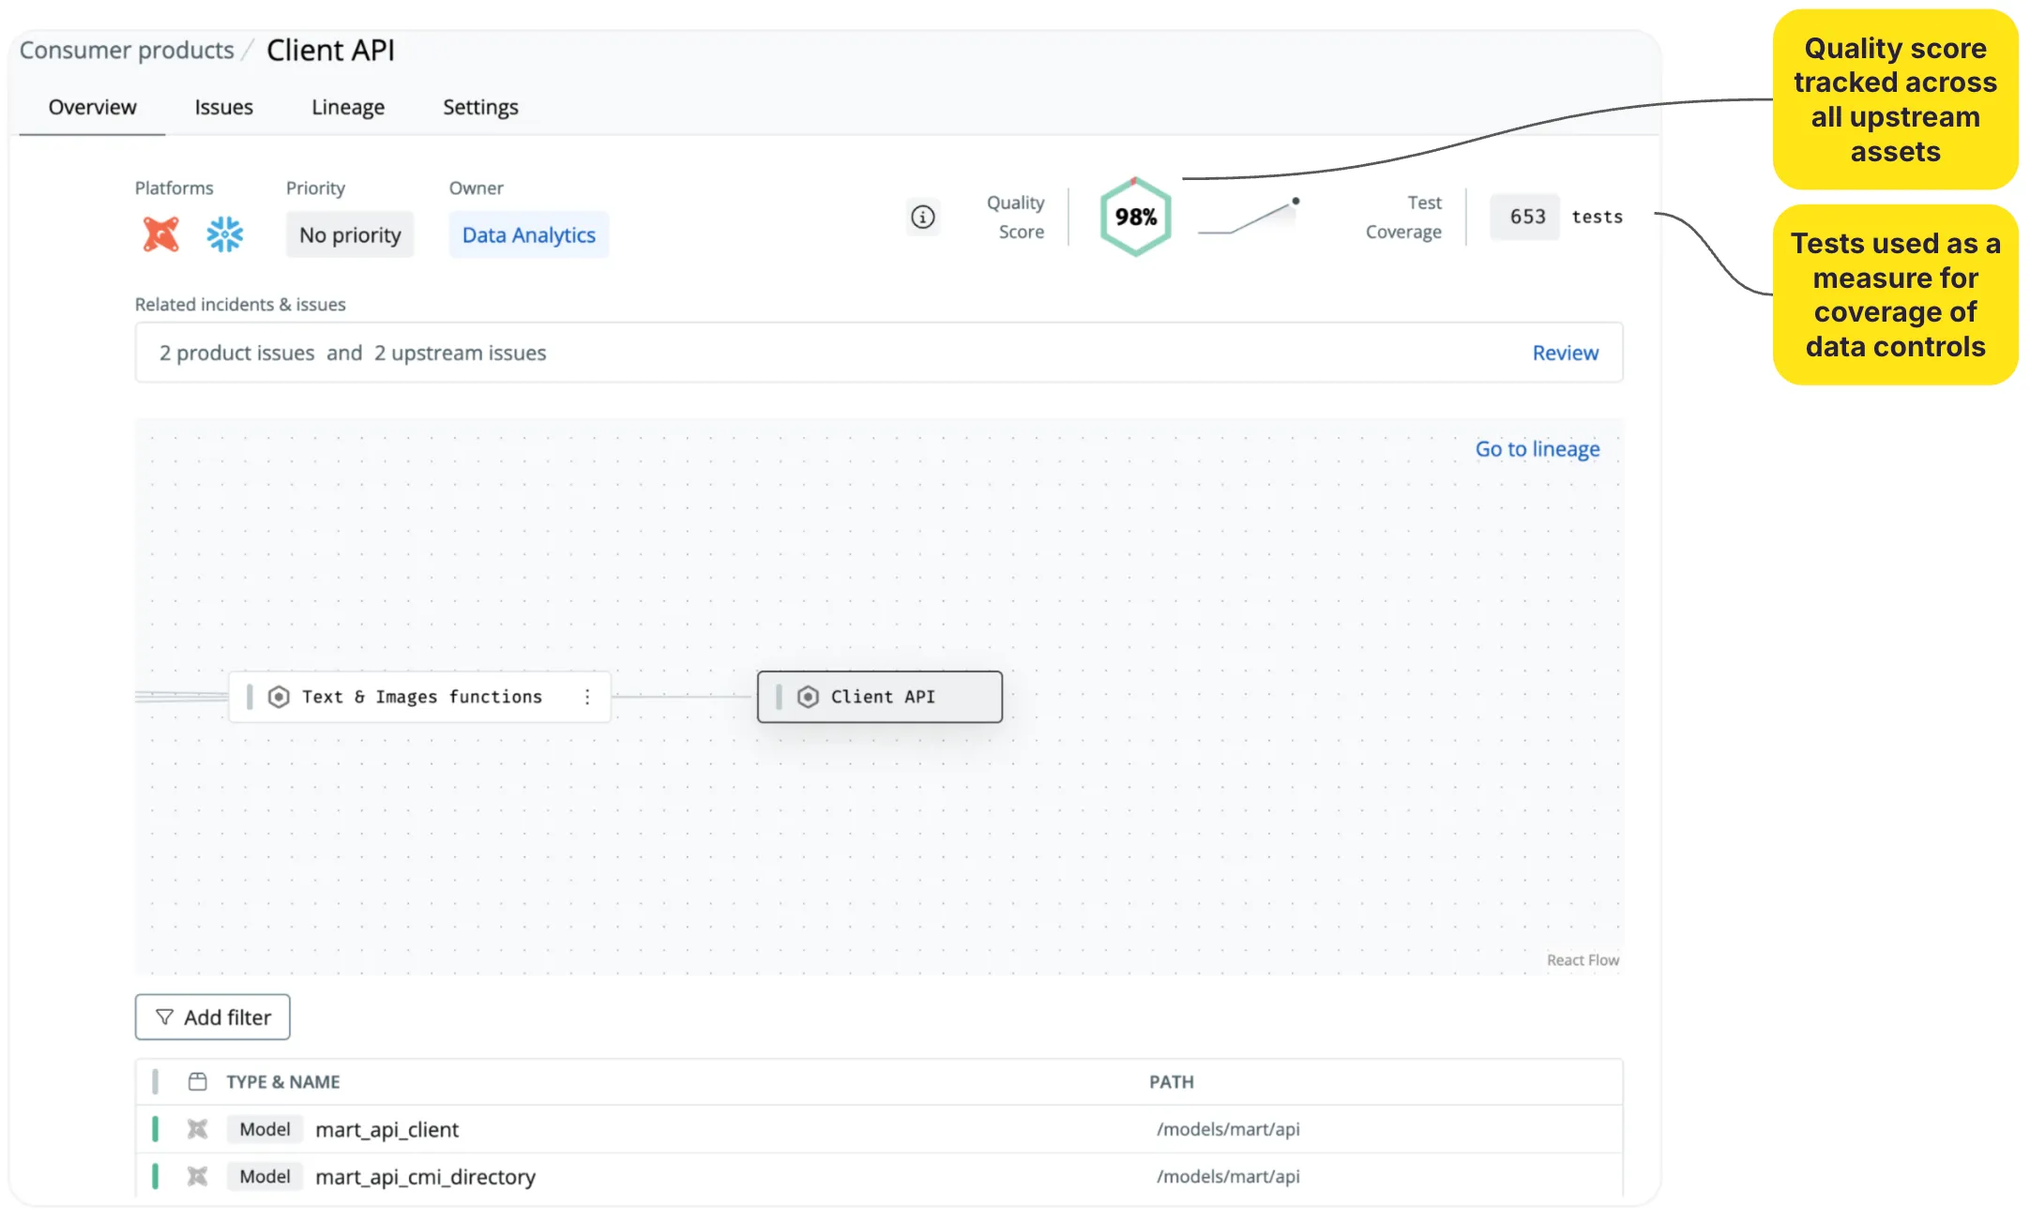Image resolution: width=2030 pixels, height=1219 pixels.
Task: Click calendar icon in table header
Action: (x=197, y=1081)
